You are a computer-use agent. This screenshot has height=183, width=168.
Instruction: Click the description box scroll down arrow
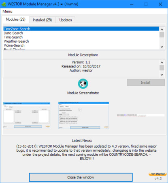click(162, 75)
